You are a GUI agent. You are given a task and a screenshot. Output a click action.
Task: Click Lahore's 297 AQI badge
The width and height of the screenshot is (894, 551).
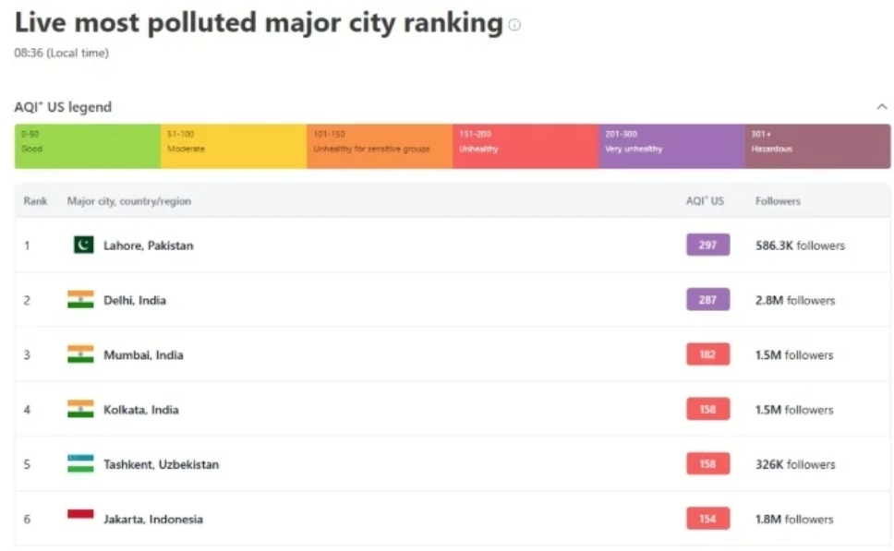(707, 246)
